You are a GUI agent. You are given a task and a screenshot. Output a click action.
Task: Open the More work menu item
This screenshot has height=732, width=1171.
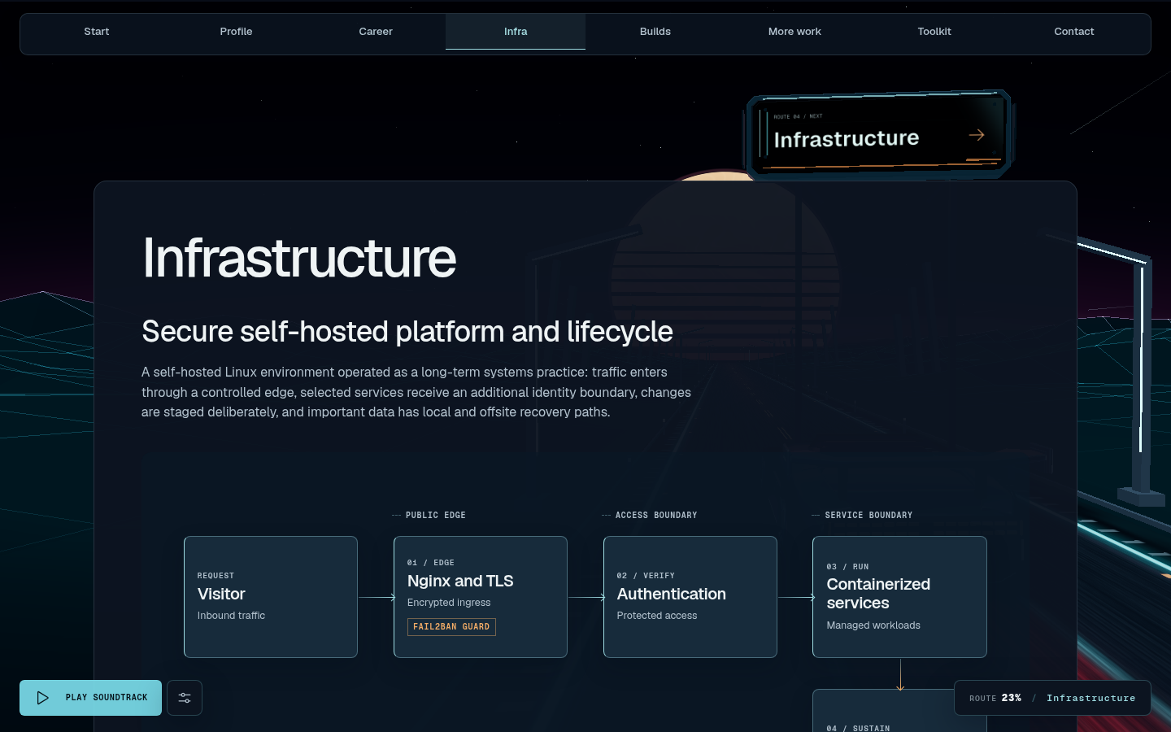[794, 32]
